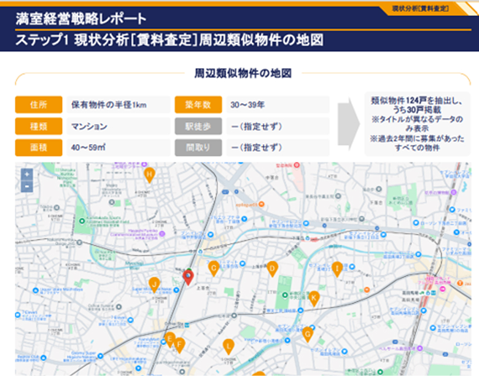Click the map zoom in plus button

26,174
